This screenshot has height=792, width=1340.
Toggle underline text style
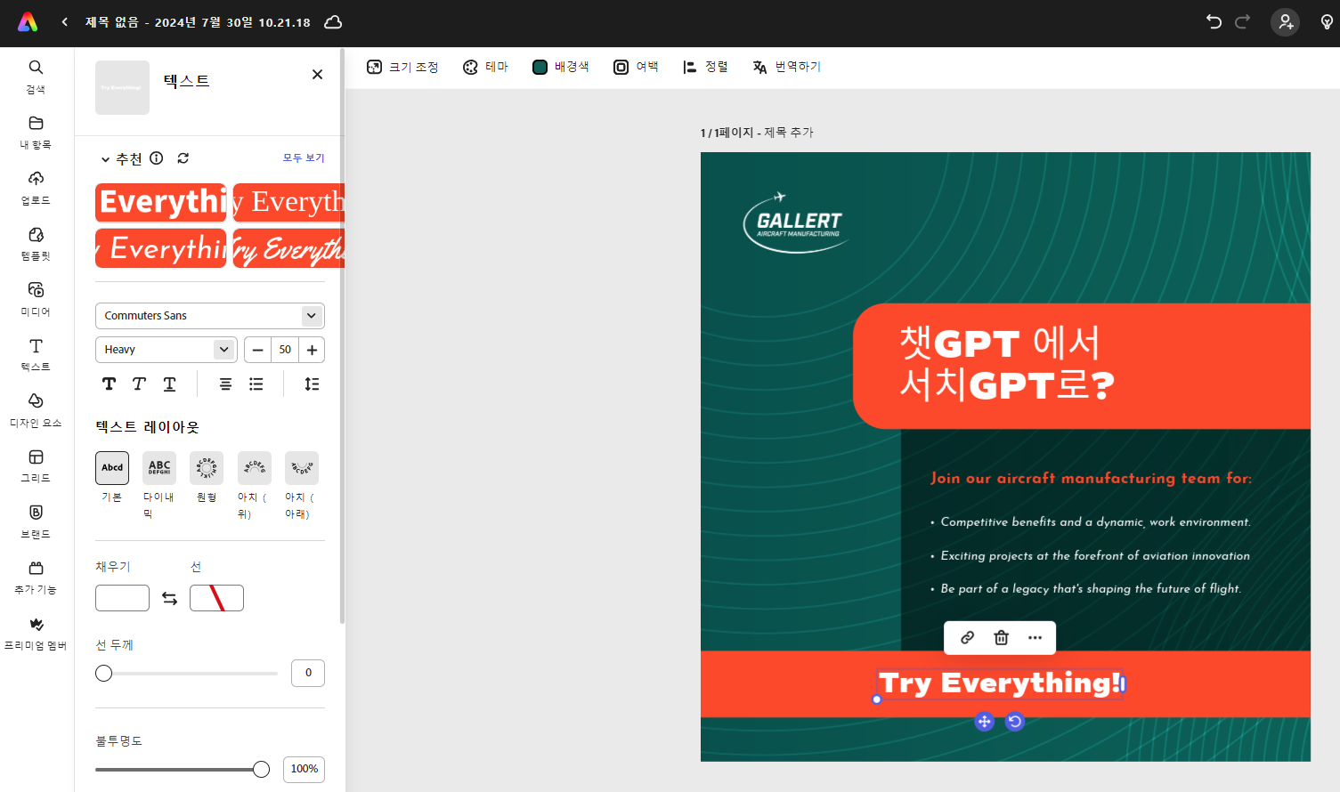pos(169,384)
